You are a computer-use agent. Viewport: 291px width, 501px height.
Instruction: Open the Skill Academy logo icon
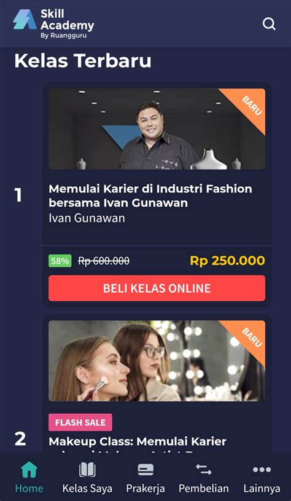[25, 20]
